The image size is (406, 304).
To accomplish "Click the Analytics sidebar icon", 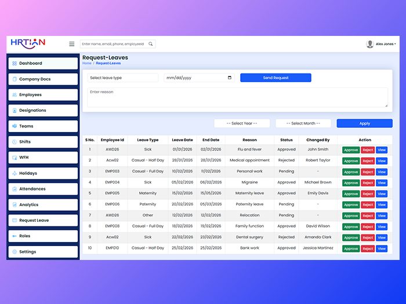I will click(14, 205).
